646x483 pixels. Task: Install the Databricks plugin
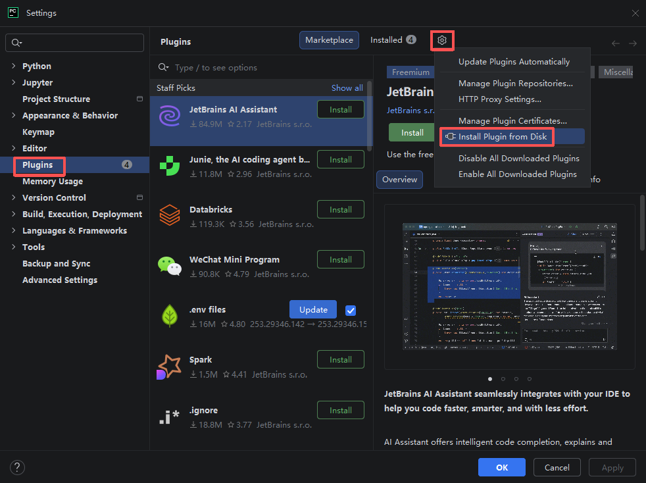[341, 209]
